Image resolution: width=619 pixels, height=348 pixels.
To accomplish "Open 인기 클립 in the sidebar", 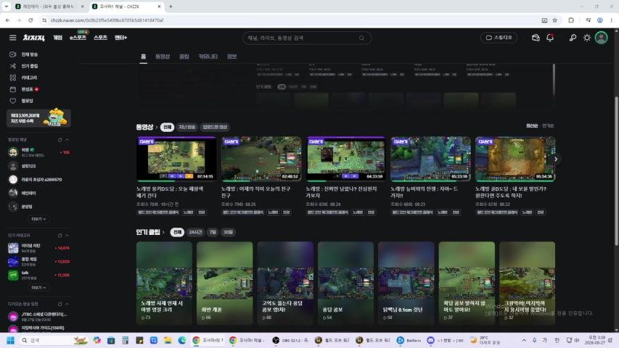I will pyautogui.click(x=25, y=66).
